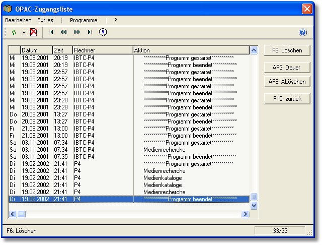Open the Programme menu
322x245 pixels.
pos(84,20)
